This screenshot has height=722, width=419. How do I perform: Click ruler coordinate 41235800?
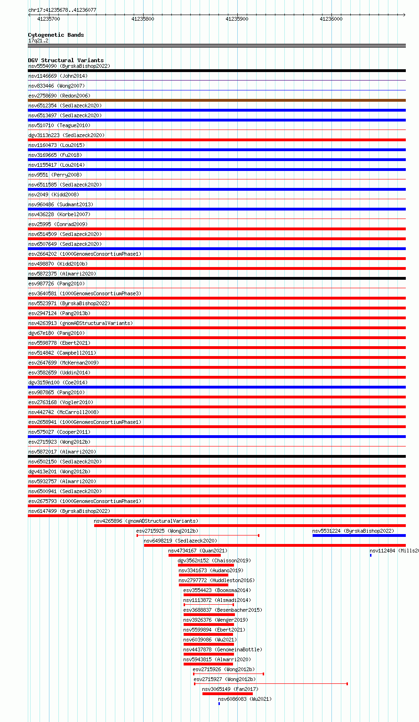click(x=143, y=19)
